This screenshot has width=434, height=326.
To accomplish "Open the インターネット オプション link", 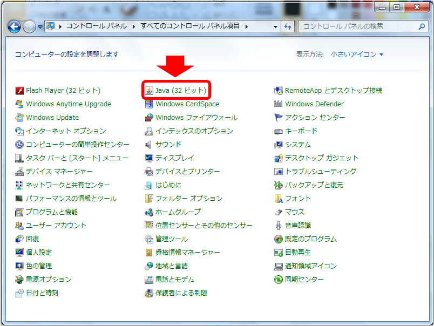I will click(66, 131).
